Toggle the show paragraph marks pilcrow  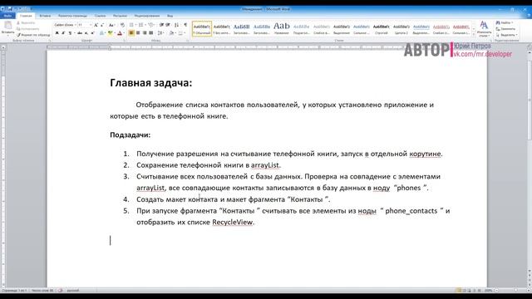click(x=185, y=25)
